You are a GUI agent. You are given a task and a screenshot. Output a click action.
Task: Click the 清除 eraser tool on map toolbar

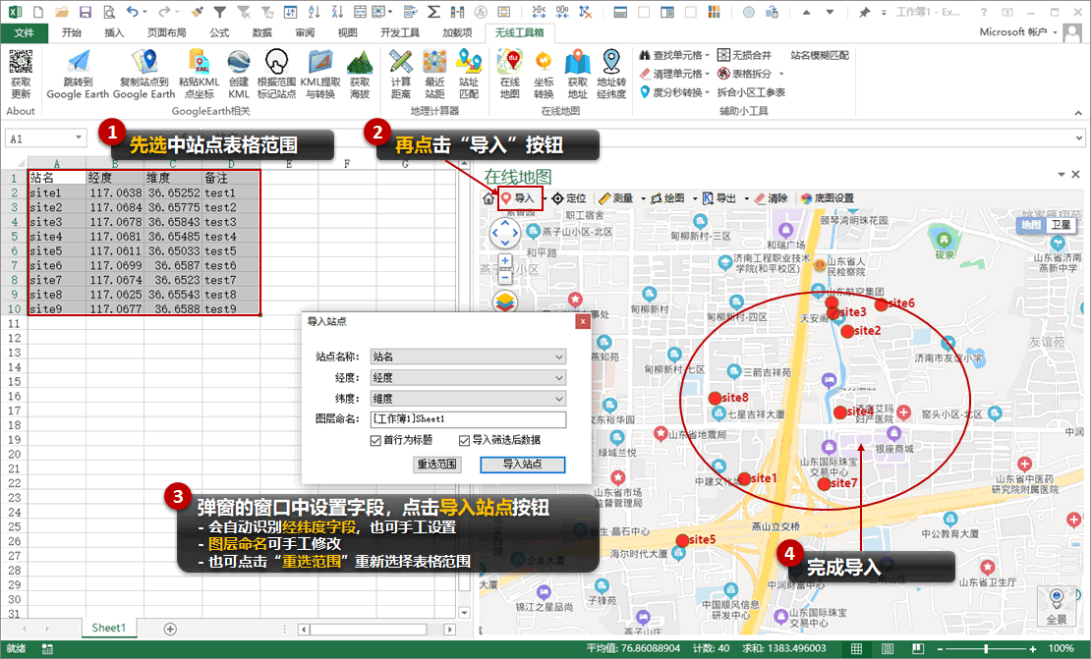coord(772,198)
